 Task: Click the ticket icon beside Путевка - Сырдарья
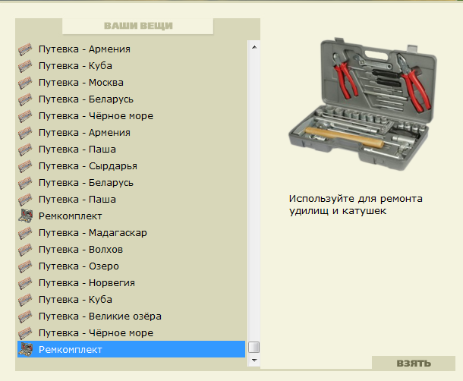click(x=25, y=166)
